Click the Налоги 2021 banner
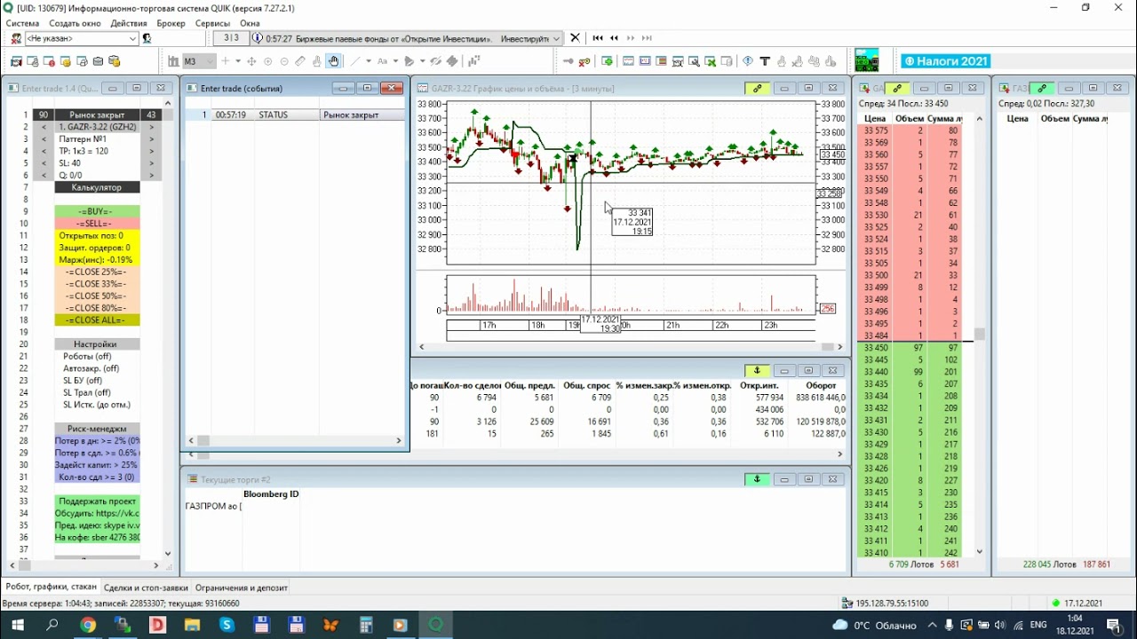1137x639 pixels. pos(945,61)
